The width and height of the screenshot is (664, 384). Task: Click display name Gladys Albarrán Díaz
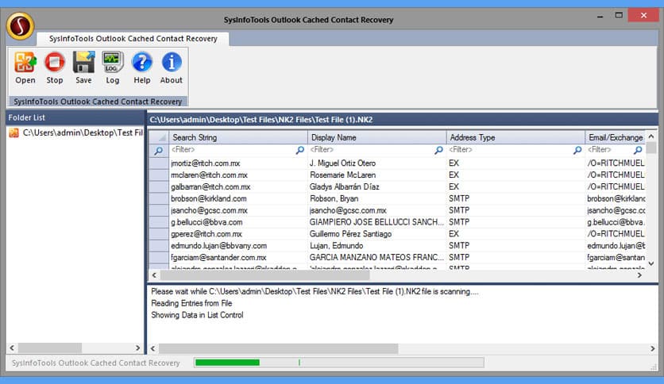(x=344, y=187)
